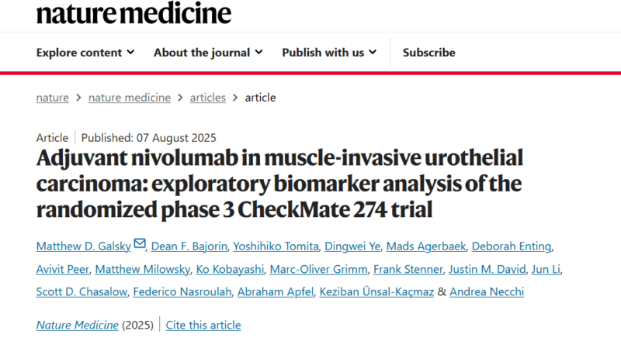Expand the Publish with us menu
The image size is (621, 348).
pos(329,52)
